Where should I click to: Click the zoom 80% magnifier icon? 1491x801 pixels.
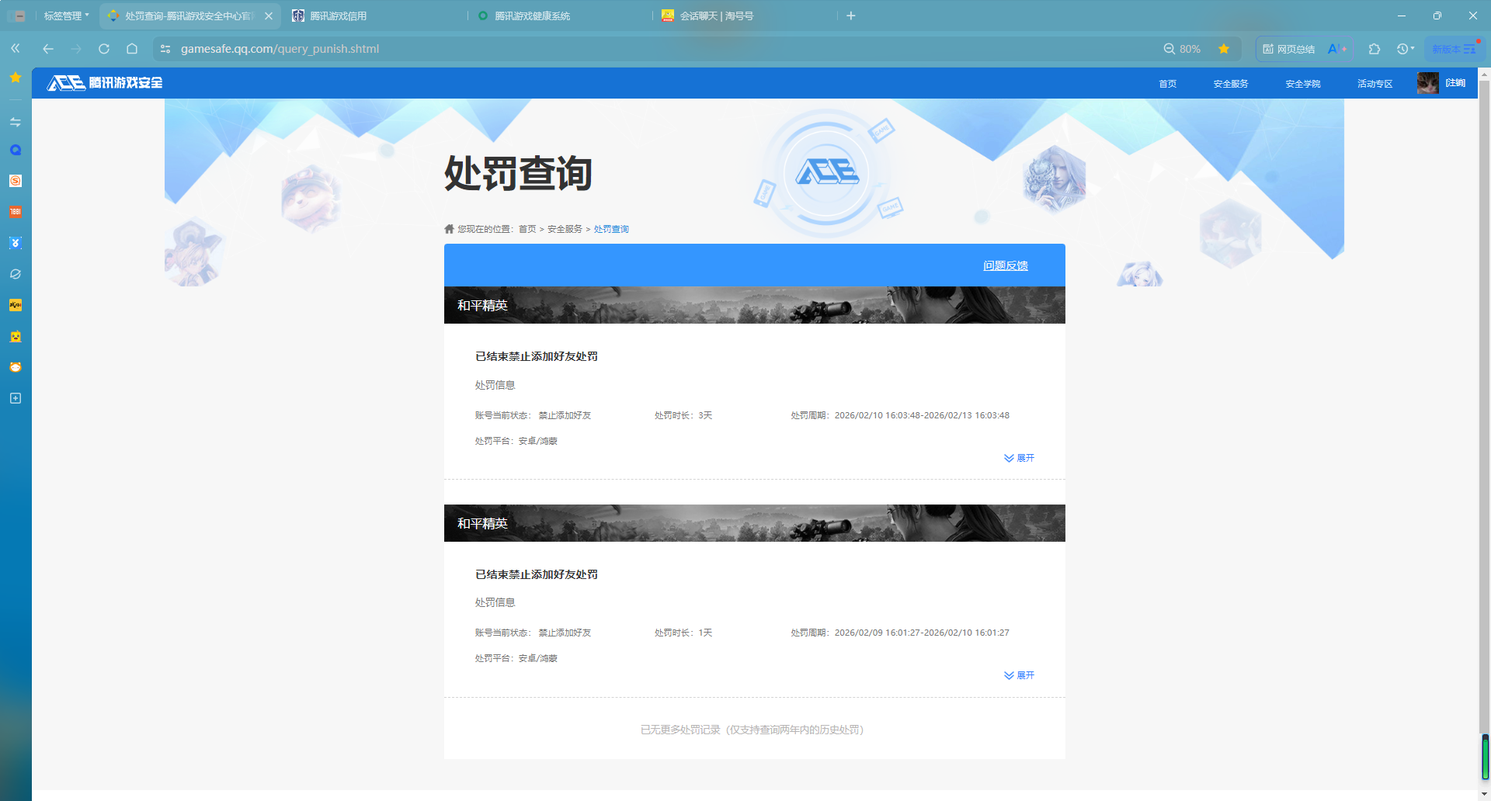click(x=1169, y=49)
